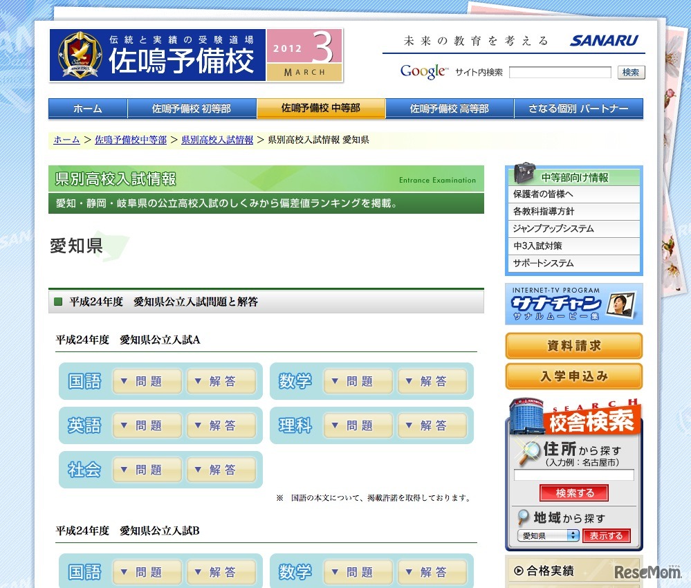691x588 pixels.
Task: Open the サナチャン internet TV program banner
Action: tap(573, 304)
